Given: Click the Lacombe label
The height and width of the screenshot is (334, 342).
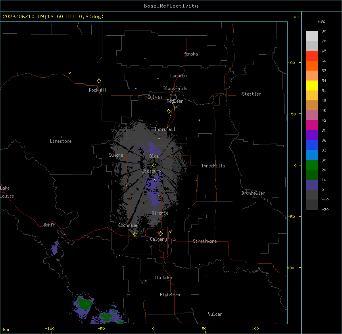Looking at the screenshot, I should (x=179, y=76).
